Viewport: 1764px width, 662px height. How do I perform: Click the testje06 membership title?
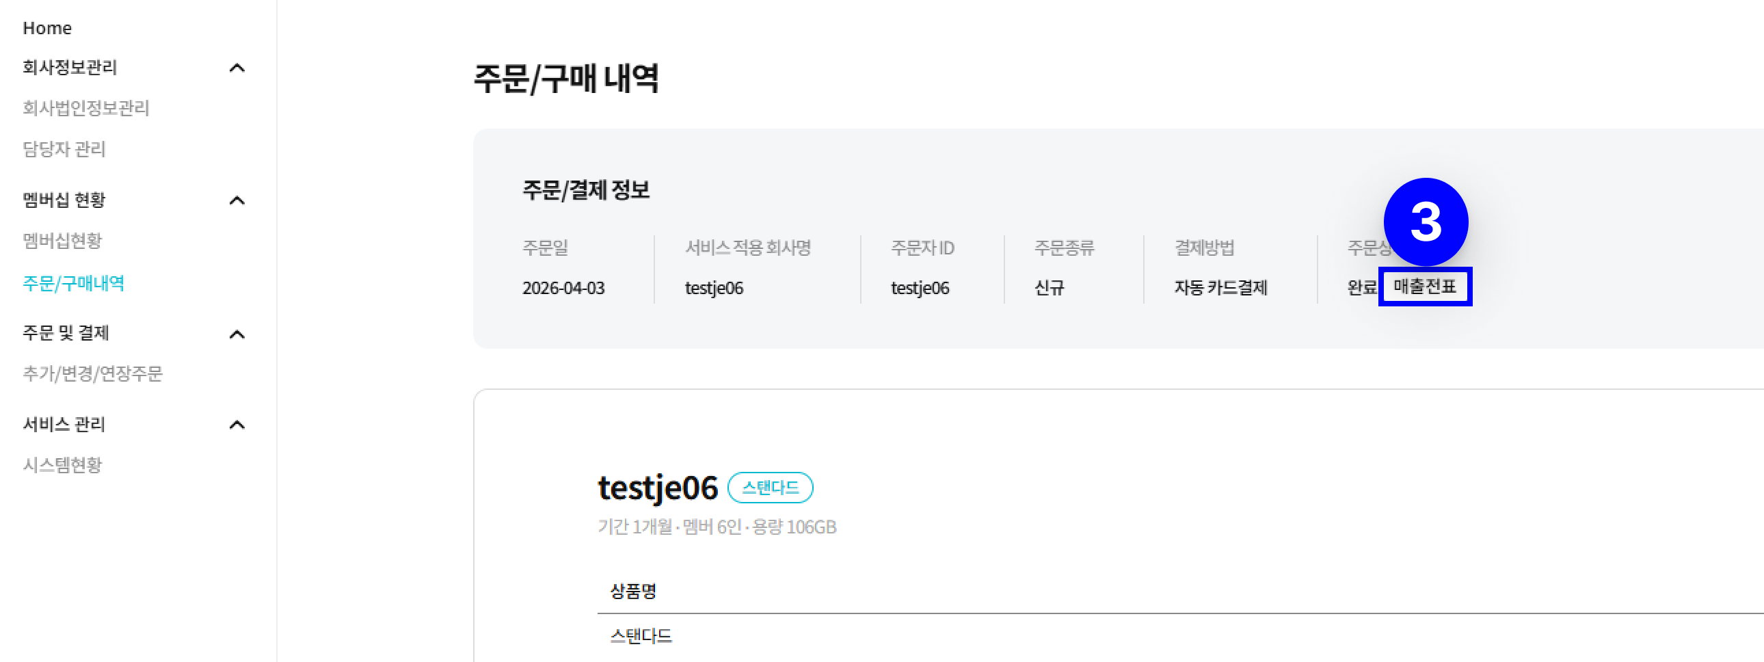tap(657, 488)
